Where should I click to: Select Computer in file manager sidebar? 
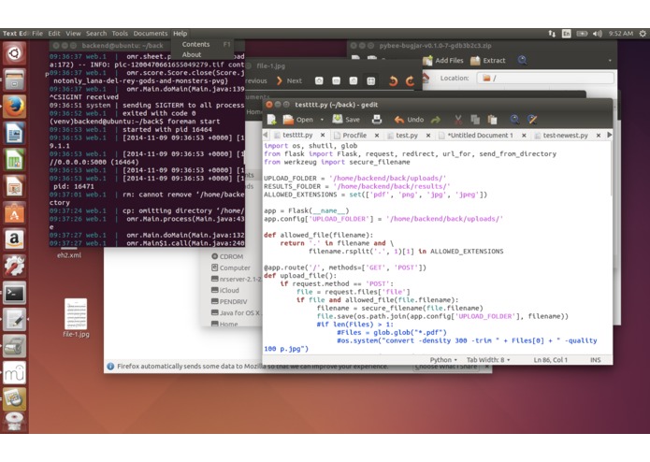(x=231, y=267)
